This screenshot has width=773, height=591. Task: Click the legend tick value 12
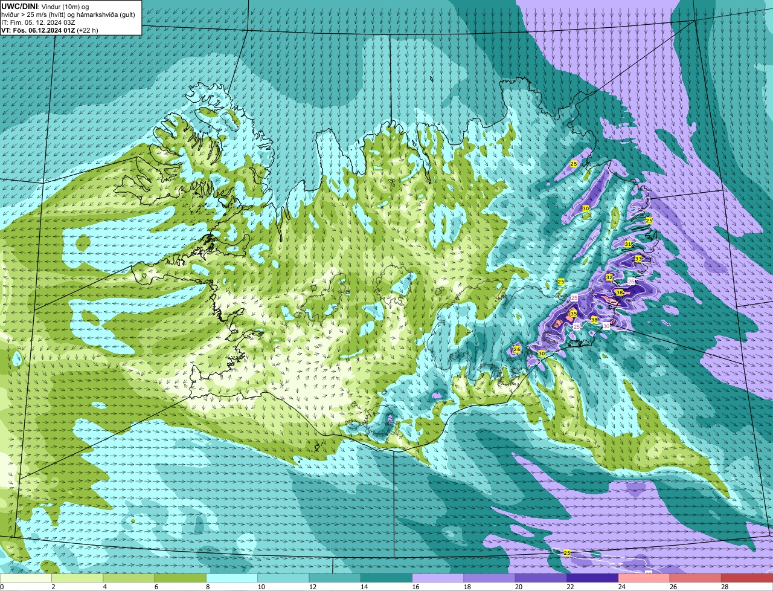(x=312, y=587)
